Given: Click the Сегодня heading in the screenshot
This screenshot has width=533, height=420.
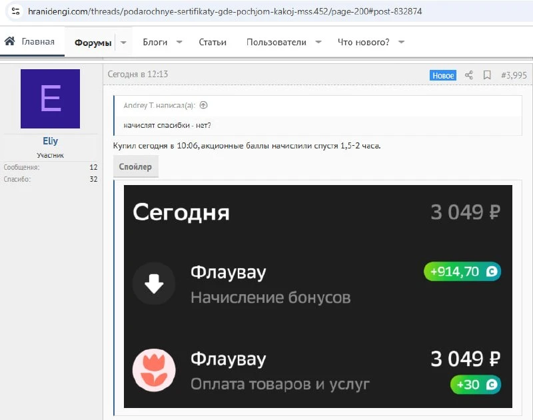Looking at the screenshot, I should tap(181, 212).
